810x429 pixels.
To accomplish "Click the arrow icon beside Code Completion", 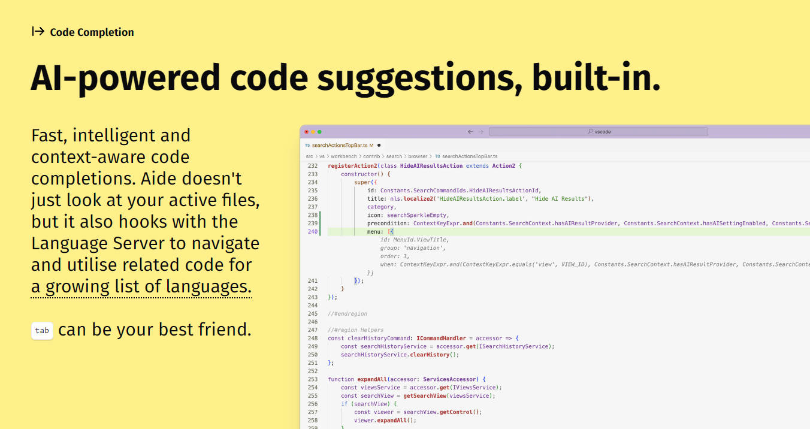I will pos(38,32).
